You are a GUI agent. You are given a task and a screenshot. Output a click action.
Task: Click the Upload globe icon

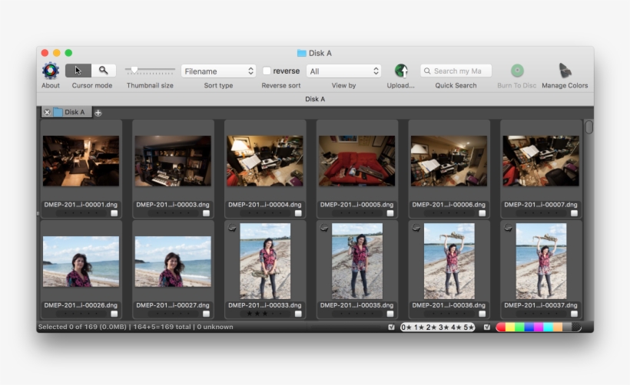coord(401,71)
